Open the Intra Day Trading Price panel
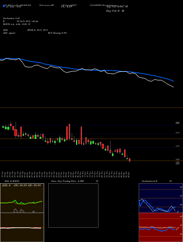Viewport: 183px width, 242px height. [x=73, y=205]
